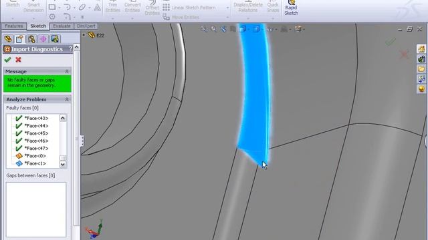Select *Face<1> in faulty faces list
This screenshot has width=428, height=240.
click(x=35, y=163)
